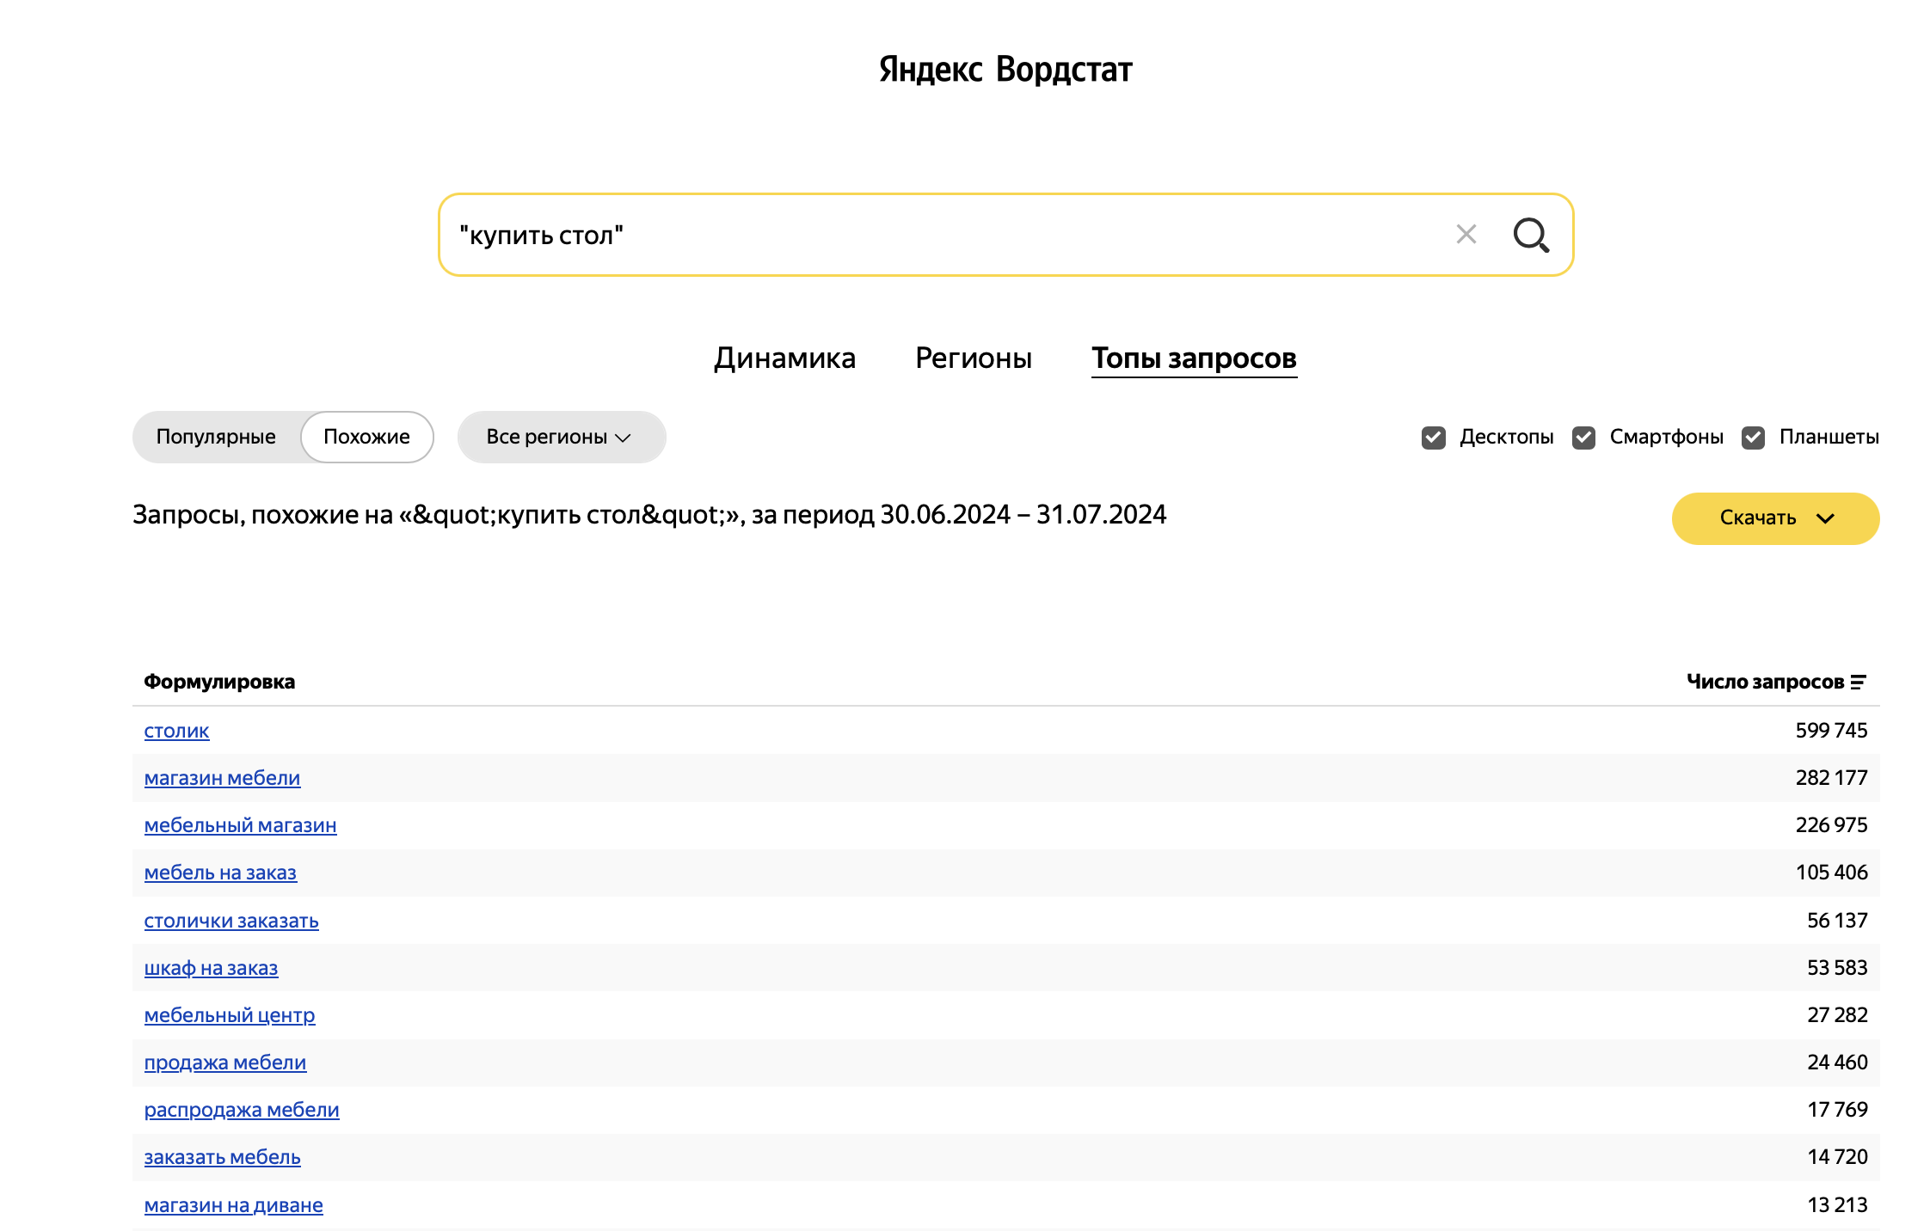Click inside the купить стол search field
The height and width of the screenshot is (1231, 1930).
click(x=946, y=235)
